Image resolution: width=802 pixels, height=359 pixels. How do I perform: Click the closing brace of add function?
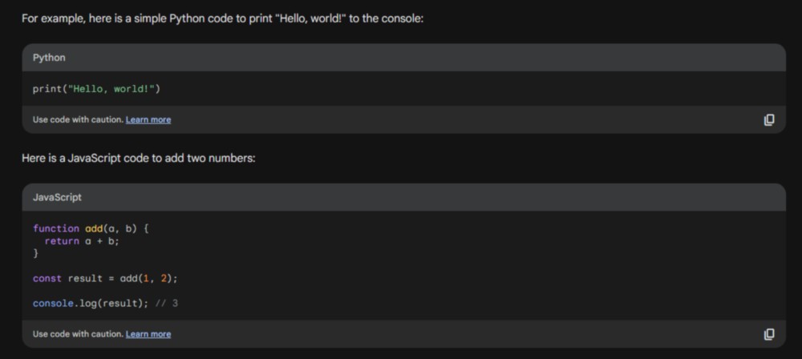coord(36,253)
